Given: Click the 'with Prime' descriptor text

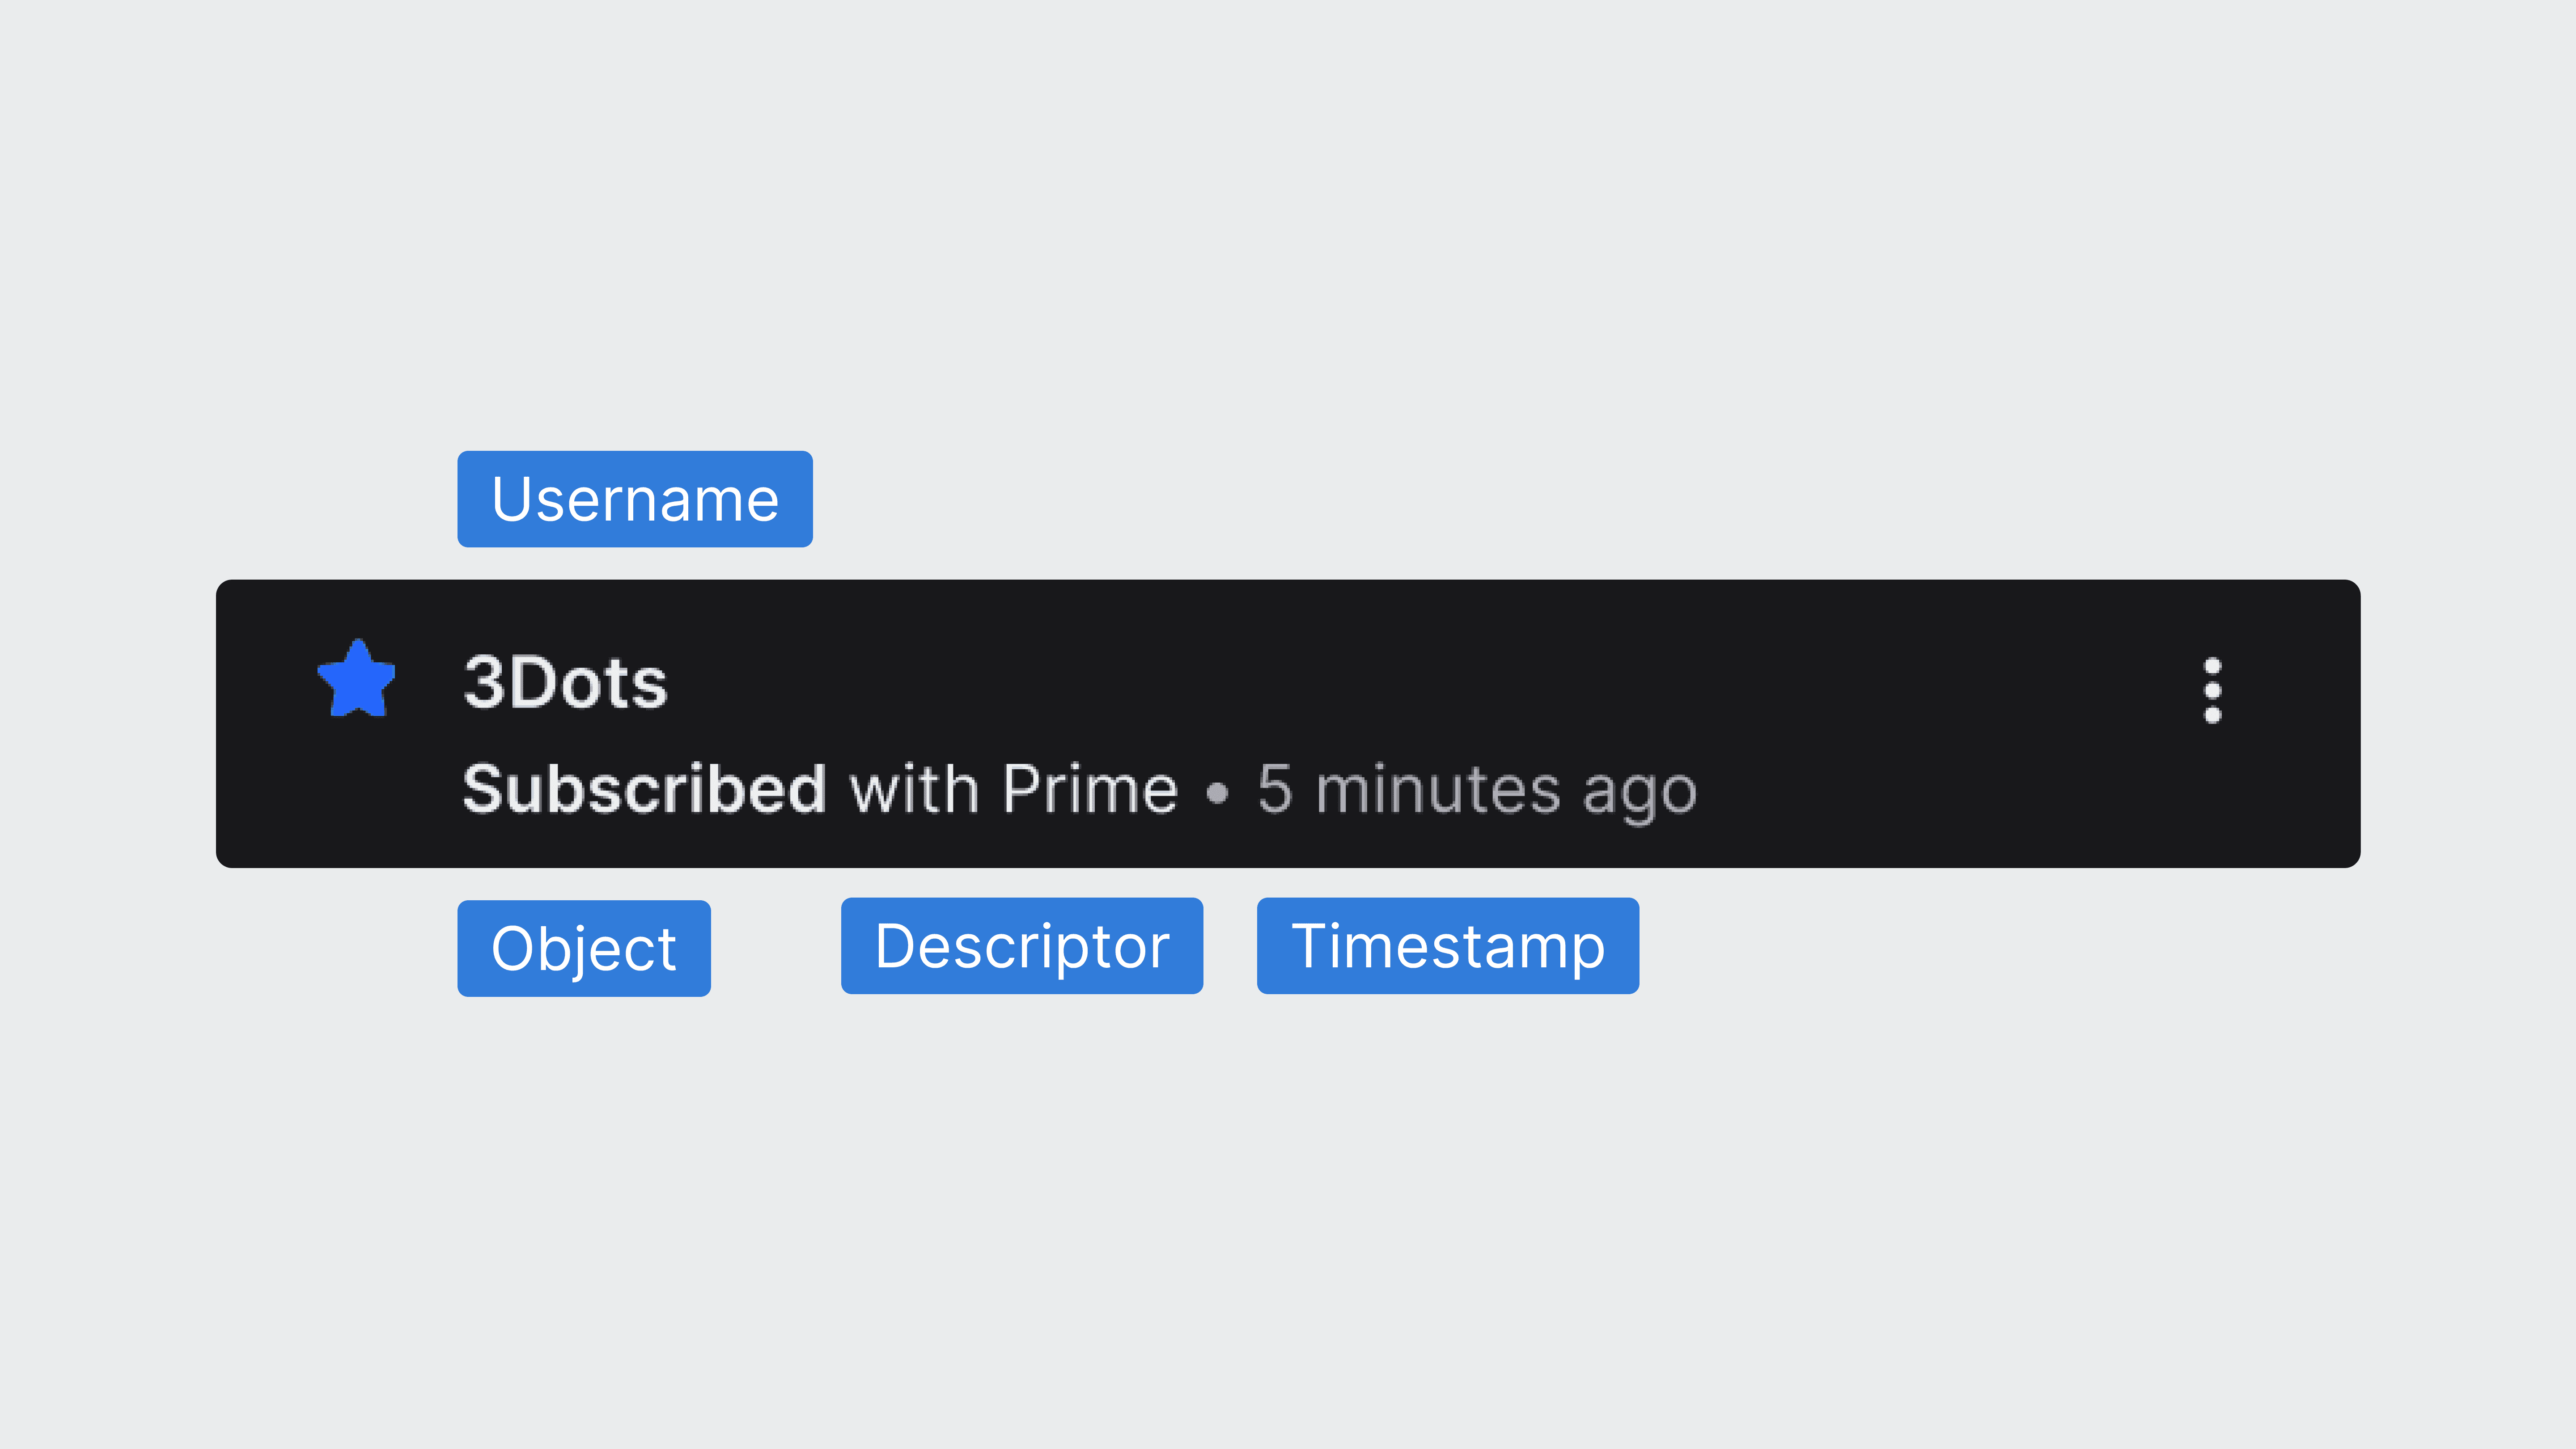Looking at the screenshot, I should click(1014, 789).
